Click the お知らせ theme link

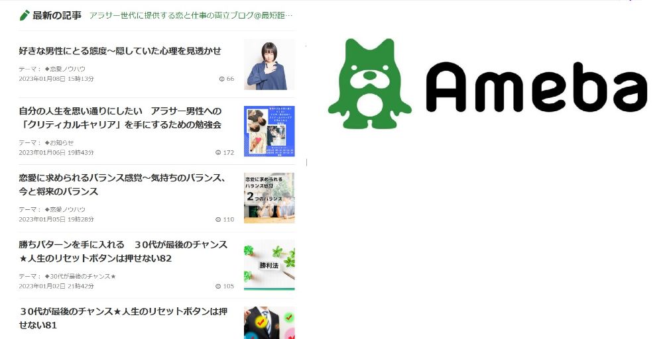click(59, 143)
